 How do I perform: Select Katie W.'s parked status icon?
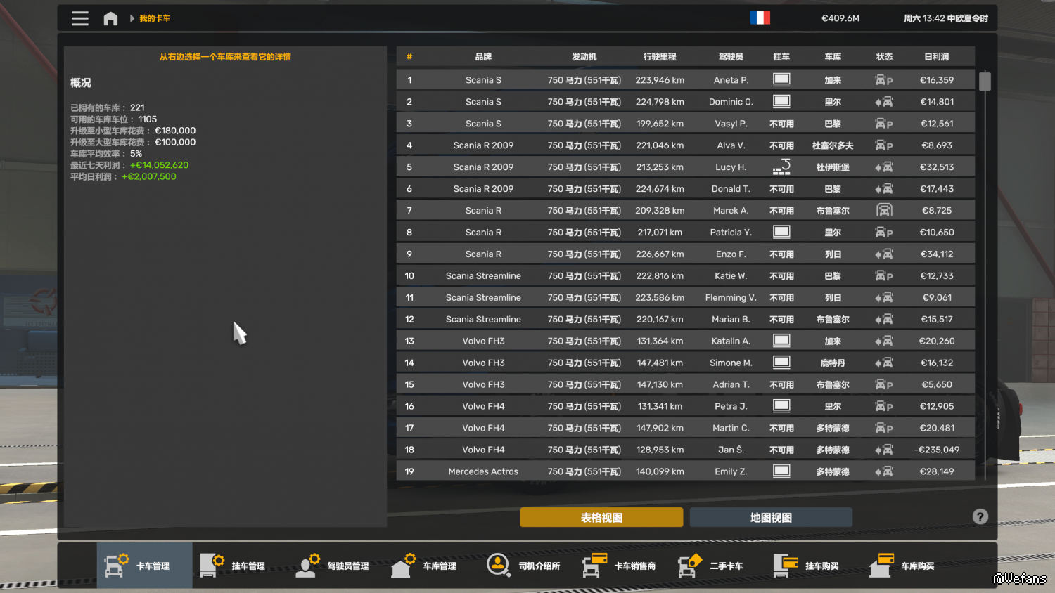[x=884, y=276]
